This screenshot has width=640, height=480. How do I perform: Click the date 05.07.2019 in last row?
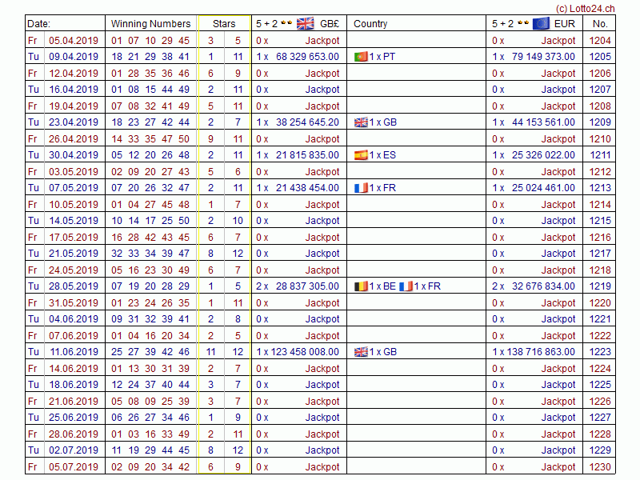click(74, 467)
